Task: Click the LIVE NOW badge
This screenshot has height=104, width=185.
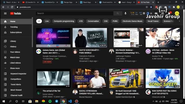Action: point(47,62)
